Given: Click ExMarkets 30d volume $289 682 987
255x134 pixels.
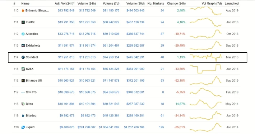Looking at the screenshot, I should (x=135, y=46).
